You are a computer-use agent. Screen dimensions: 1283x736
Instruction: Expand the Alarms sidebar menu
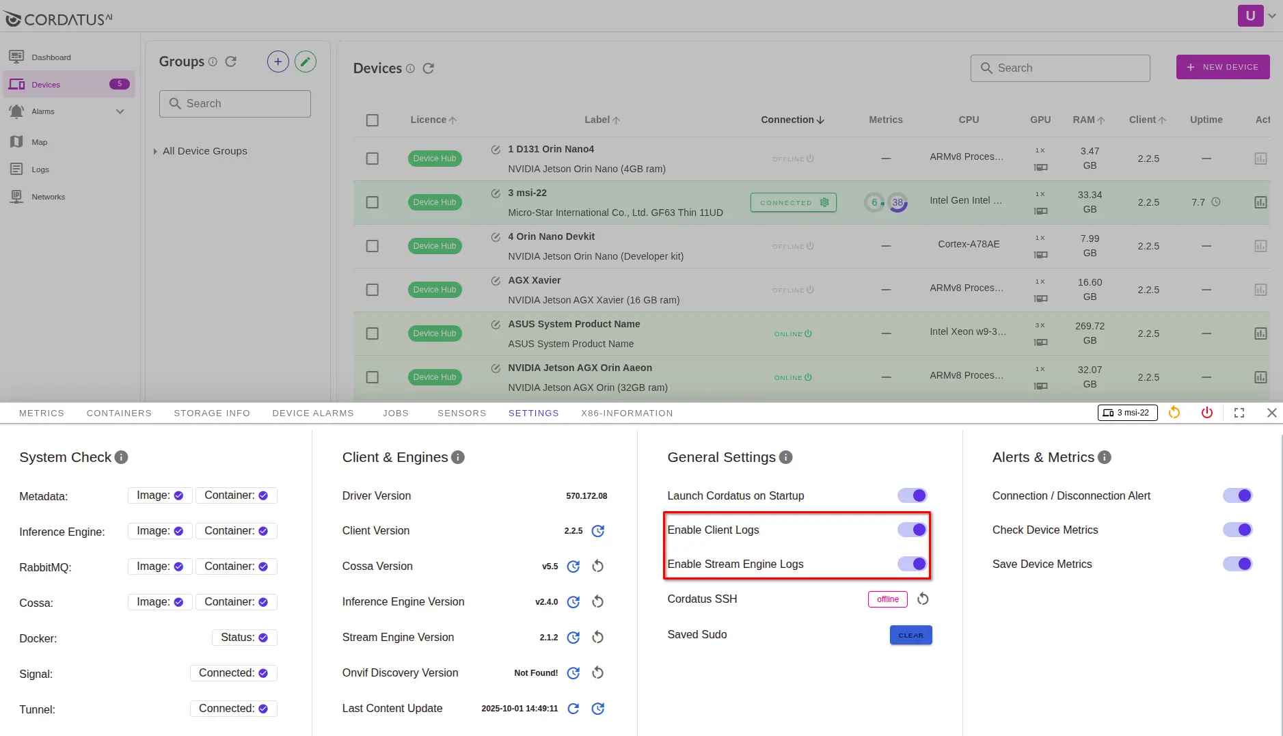click(120, 111)
